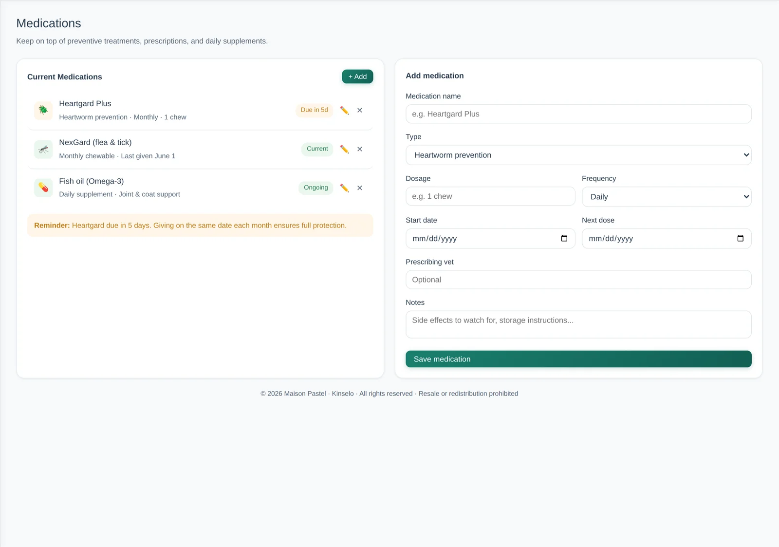Focus the Dosage input field

(490, 196)
